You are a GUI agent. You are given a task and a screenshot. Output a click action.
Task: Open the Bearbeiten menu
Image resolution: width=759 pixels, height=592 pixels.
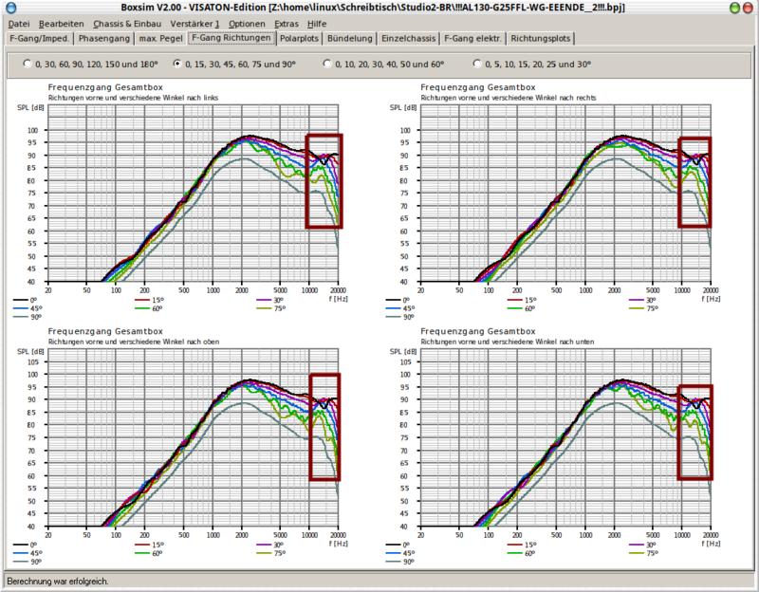[62, 22]
